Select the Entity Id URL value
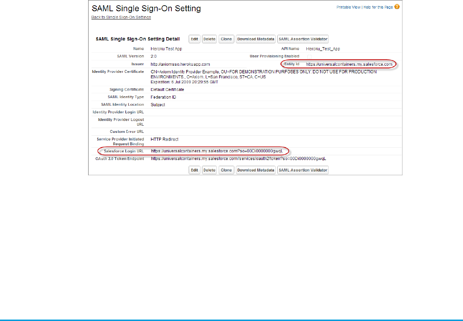 [349, 64]
